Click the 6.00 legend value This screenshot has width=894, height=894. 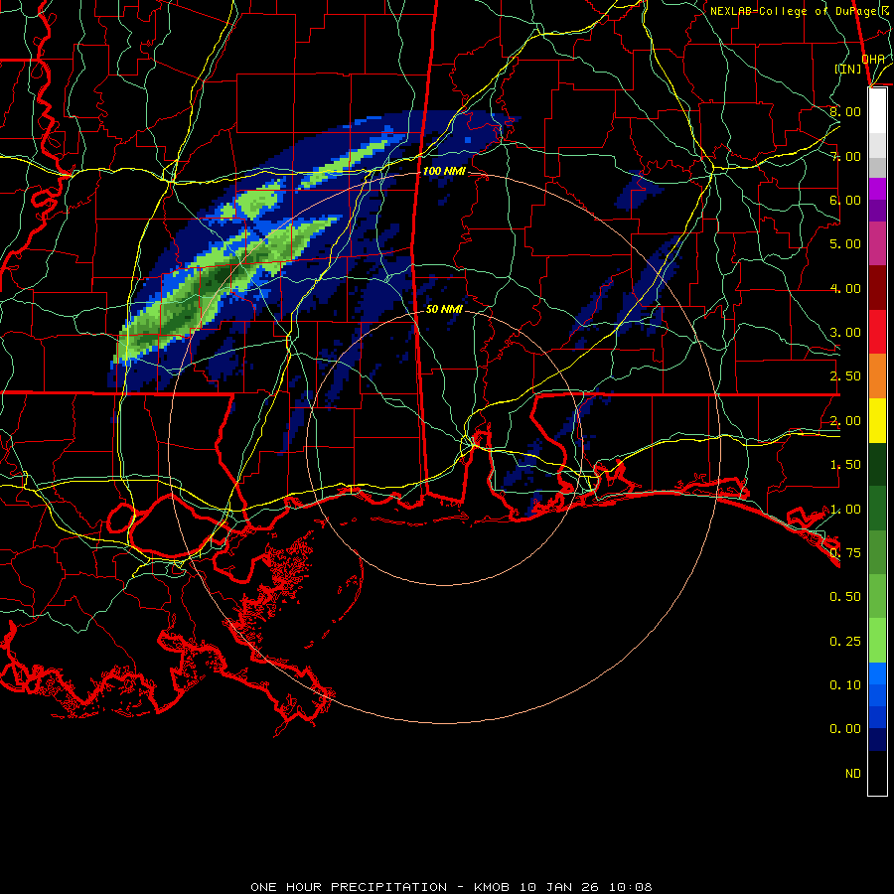(845, 200)
